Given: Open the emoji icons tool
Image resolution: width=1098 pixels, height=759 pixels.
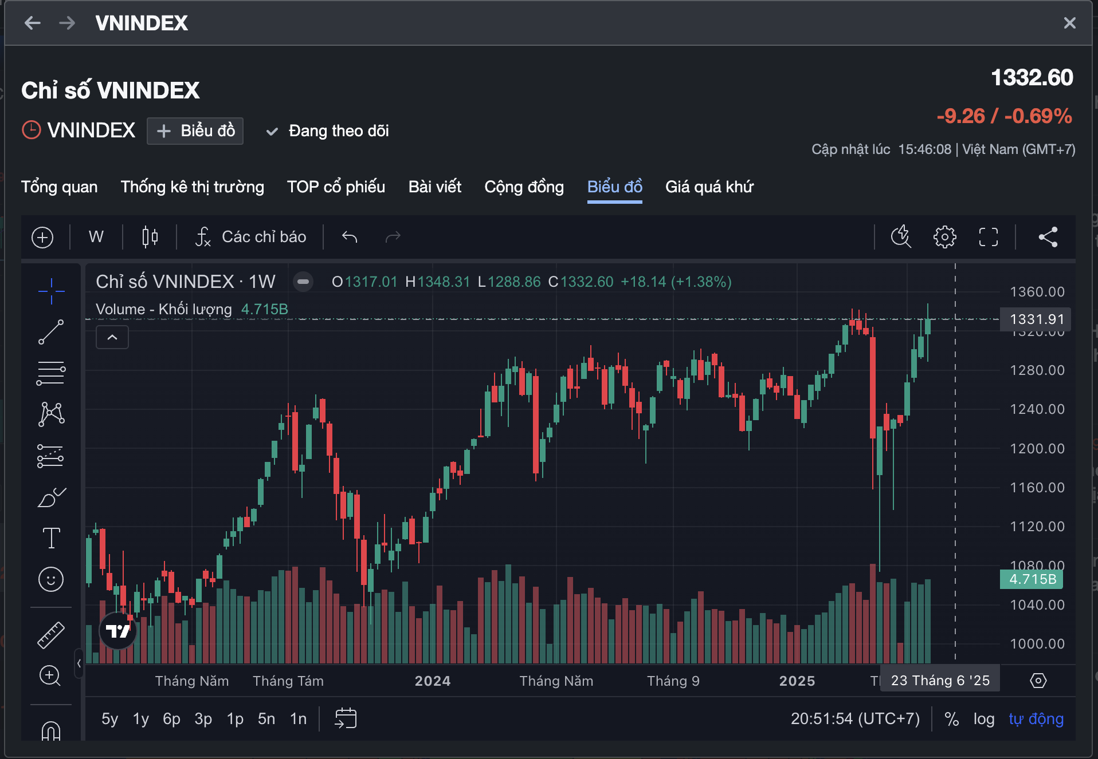Looking at the screenshot, I should [x=51, y=579].
